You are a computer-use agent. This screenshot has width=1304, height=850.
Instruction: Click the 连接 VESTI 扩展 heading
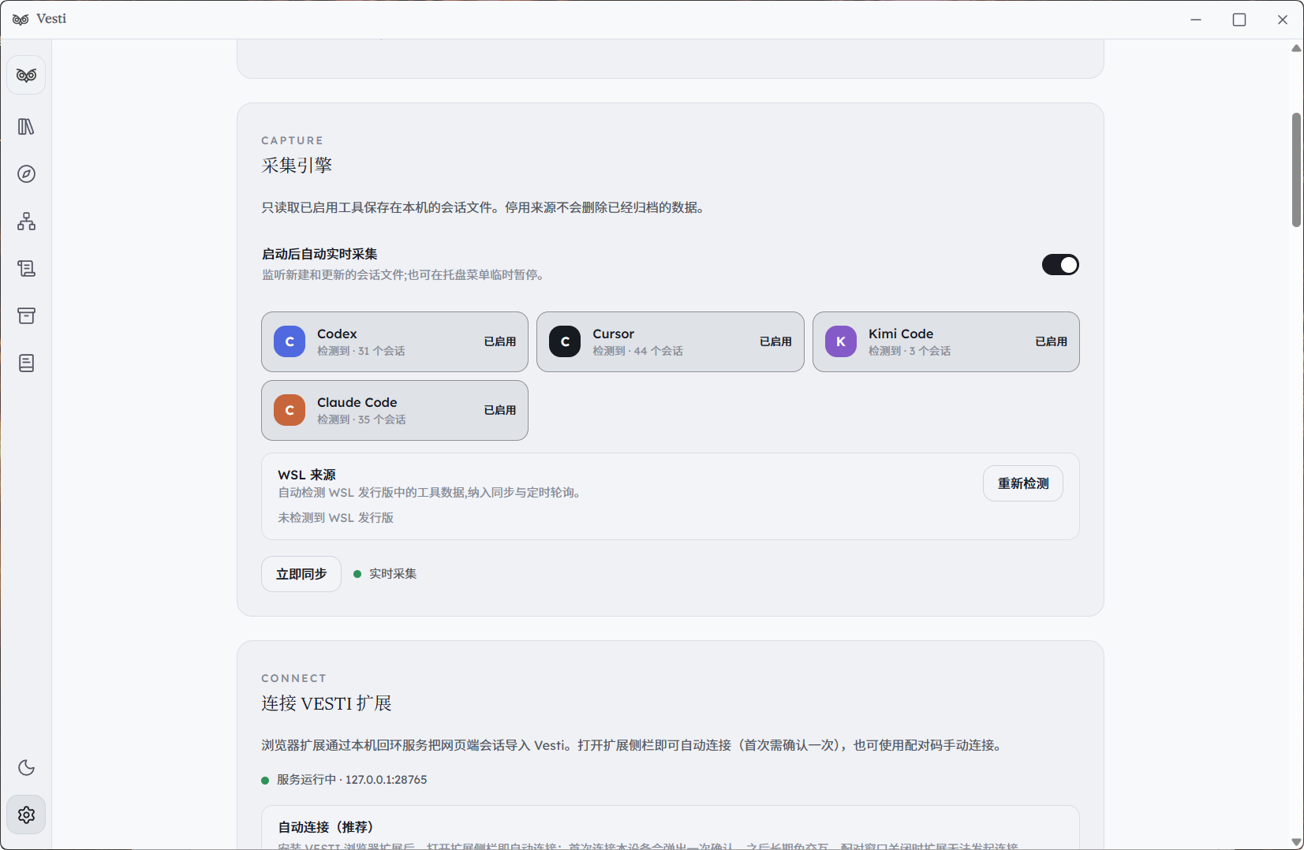(x=327, y=703)
